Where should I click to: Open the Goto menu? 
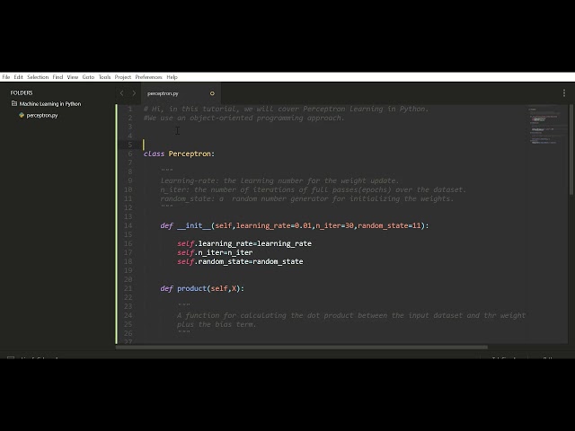tap(88, 77)
